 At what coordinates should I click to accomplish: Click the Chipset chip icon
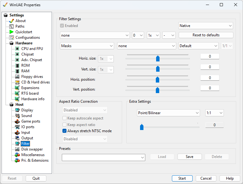point(17,54)
